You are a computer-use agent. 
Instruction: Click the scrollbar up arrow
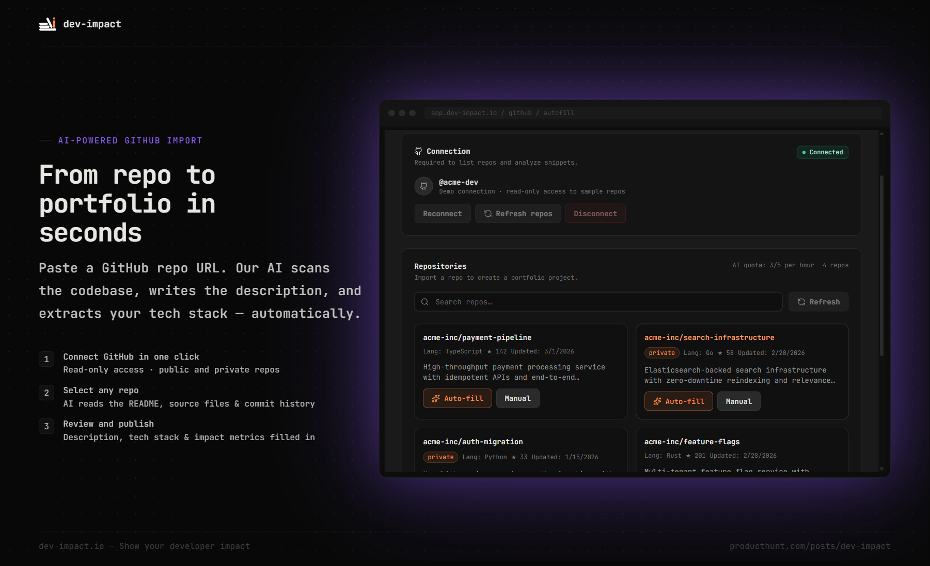point(881,134)
